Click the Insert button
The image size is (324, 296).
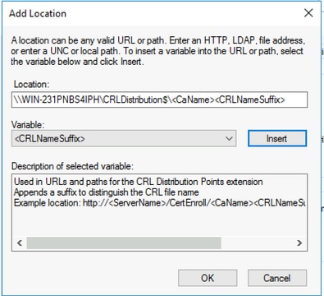[277, 138]
